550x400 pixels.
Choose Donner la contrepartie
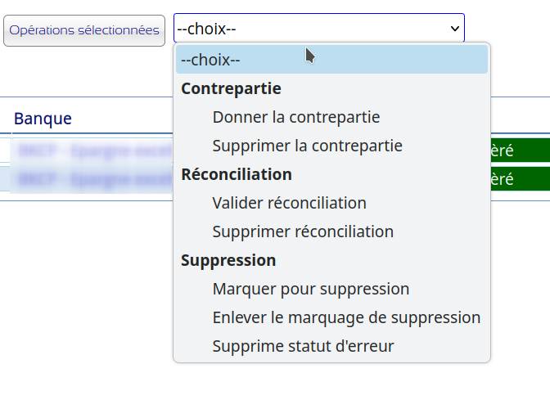pyautogui.click(x=295, y=117)
